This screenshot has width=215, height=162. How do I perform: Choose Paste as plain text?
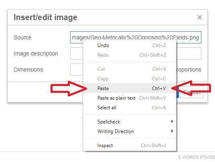(130, 98)
